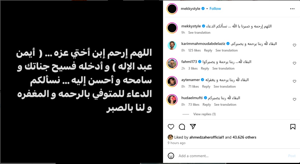This screenshot has width=300, height=164.
Task: Open hudaelmufti's profile picture
Action: point(172,100)
